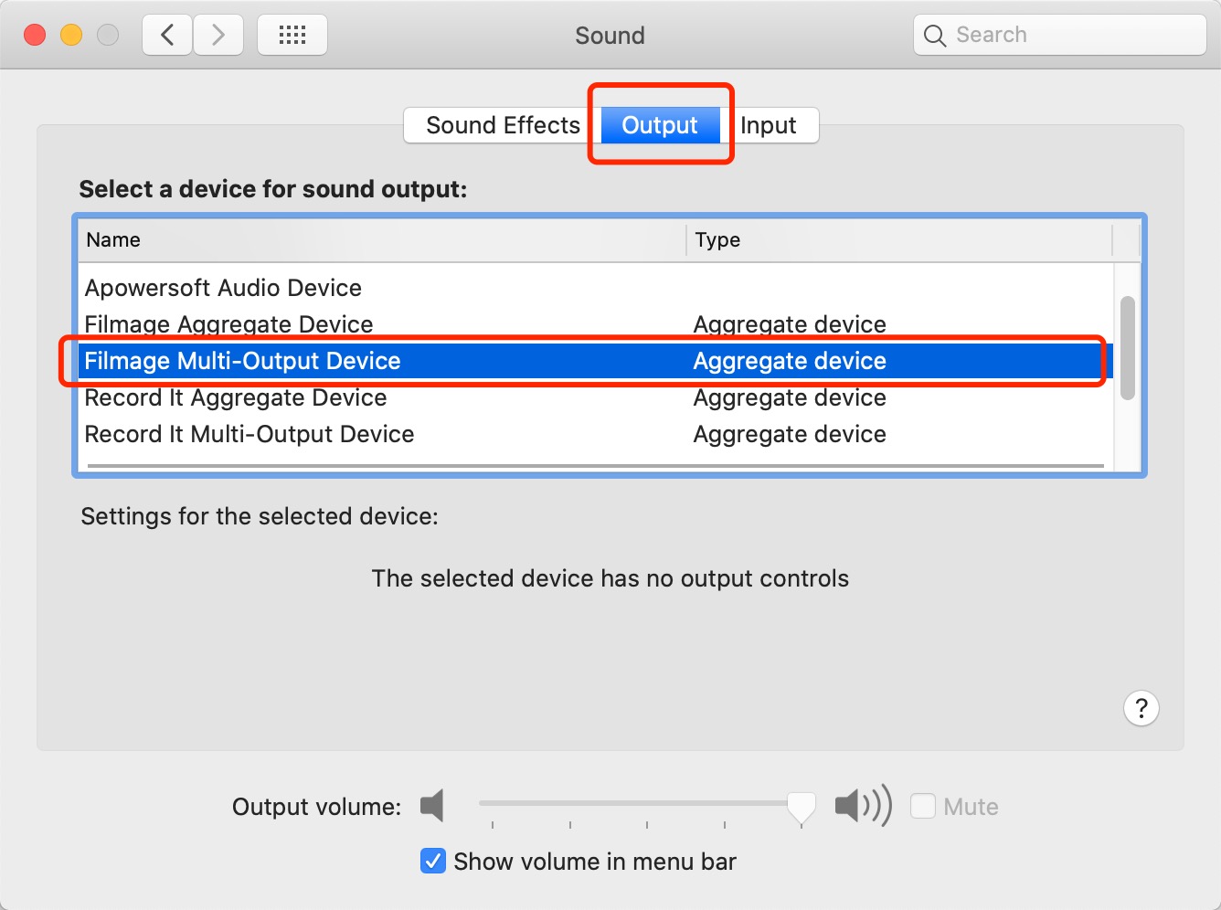Click the magnifying glass search icon

(x=934, y=36)
